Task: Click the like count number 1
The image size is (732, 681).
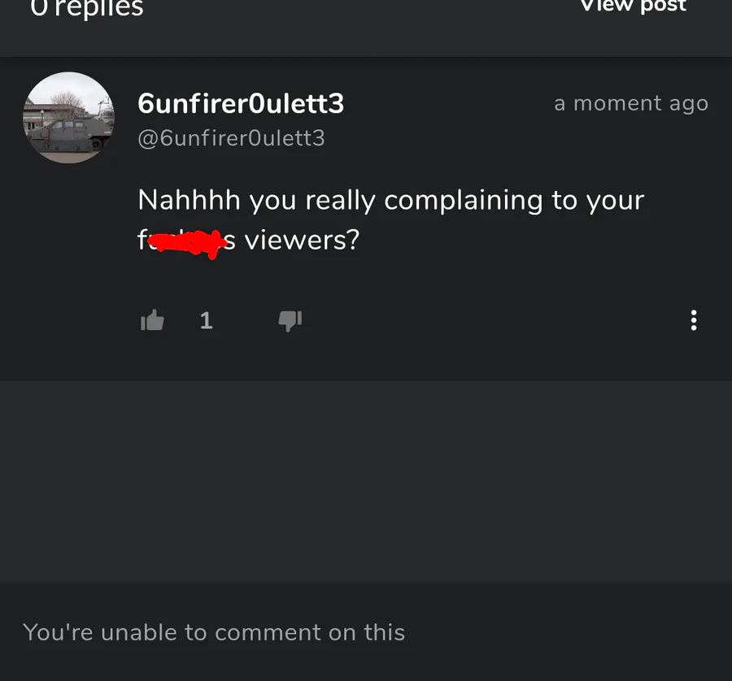Action: point(207,321)
